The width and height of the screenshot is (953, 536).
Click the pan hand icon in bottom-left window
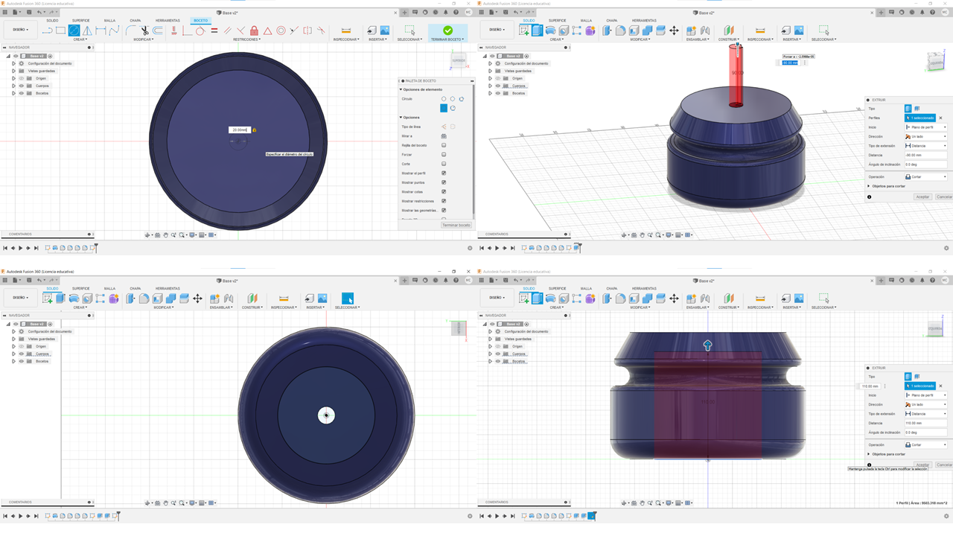[165, 503]
